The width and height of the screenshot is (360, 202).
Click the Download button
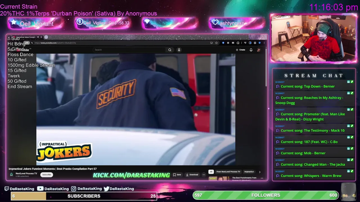pyautogui.click(x=192, y=175)
